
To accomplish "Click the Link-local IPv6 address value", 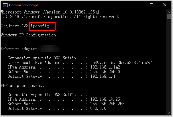I will tap(121, 63).
